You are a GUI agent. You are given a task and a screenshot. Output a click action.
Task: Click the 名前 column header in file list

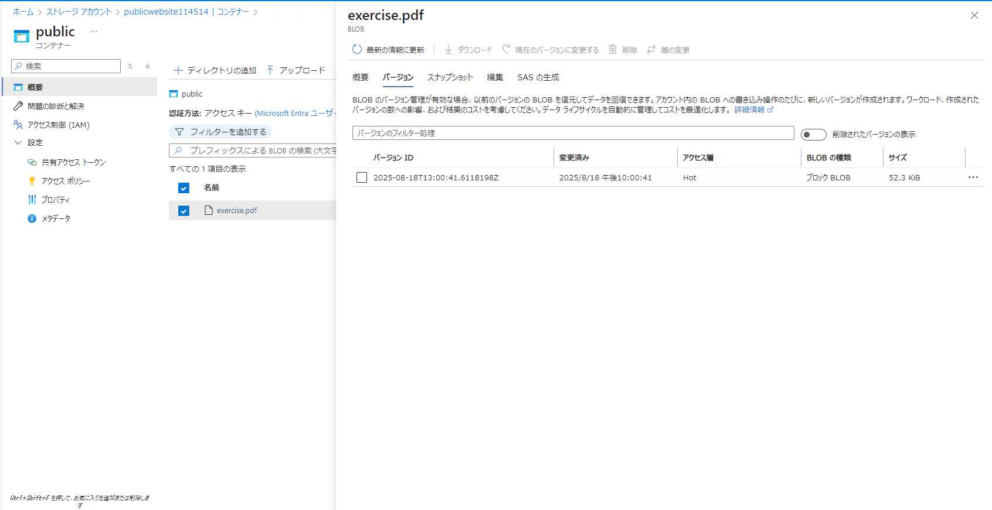tap(212, 187)
